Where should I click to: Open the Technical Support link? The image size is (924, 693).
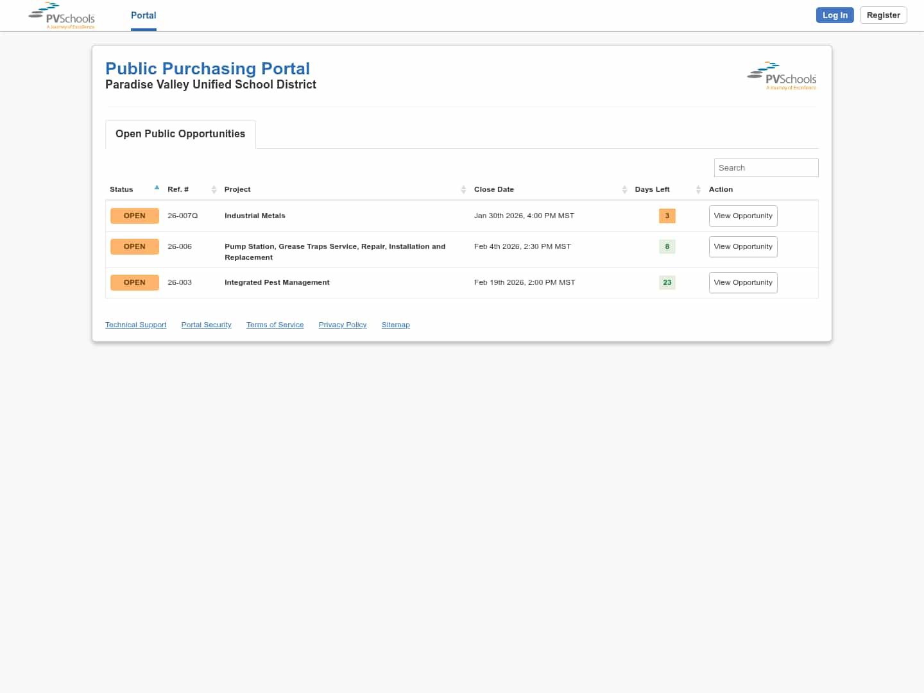(x=135, y=325)
